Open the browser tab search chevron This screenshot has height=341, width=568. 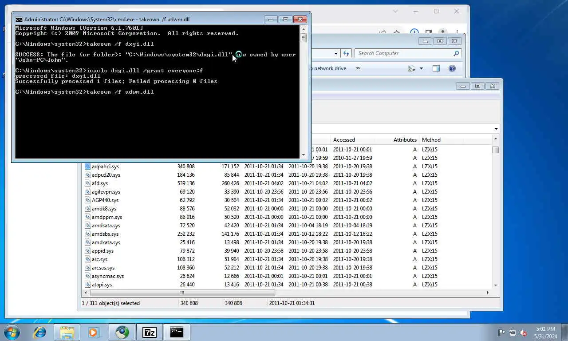tap(395, 11)
